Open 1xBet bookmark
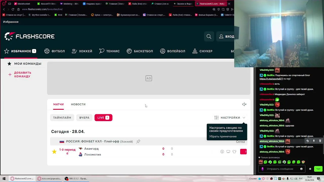 [227, 15]
